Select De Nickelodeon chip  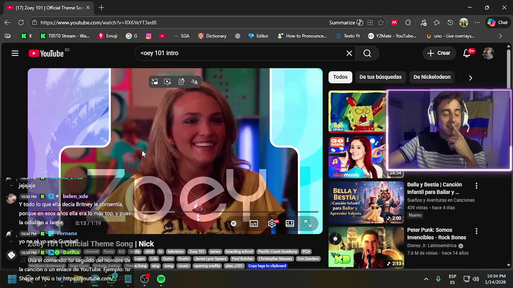432,77
